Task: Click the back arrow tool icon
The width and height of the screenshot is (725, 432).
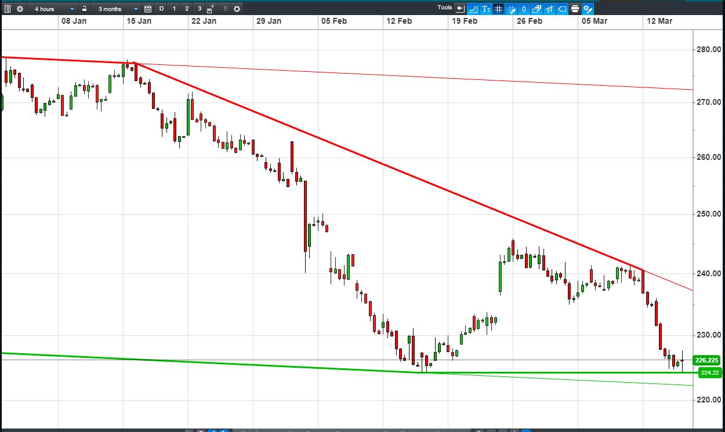Action: click(x=461, y=9)
